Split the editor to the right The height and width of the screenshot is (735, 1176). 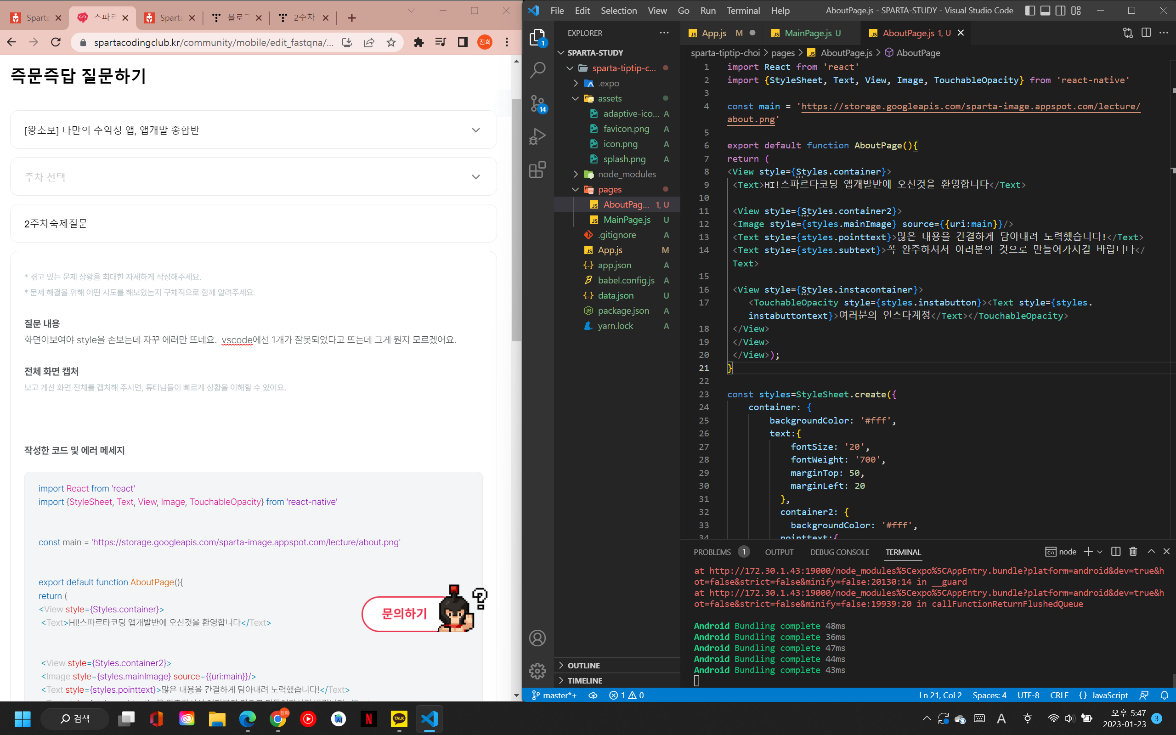click(1146, 33)
